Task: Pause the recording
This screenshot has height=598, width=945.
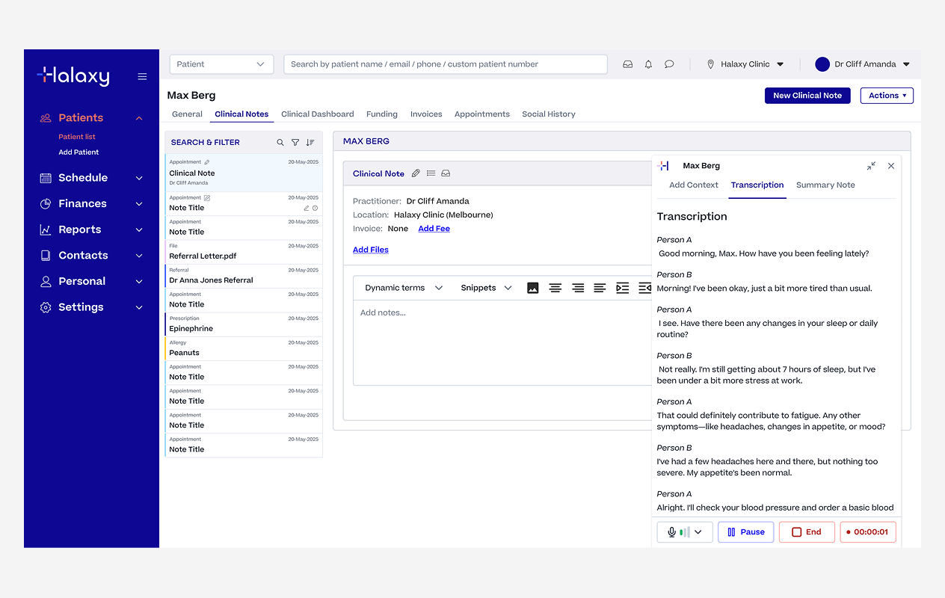Action: click(x=745, y=532)
